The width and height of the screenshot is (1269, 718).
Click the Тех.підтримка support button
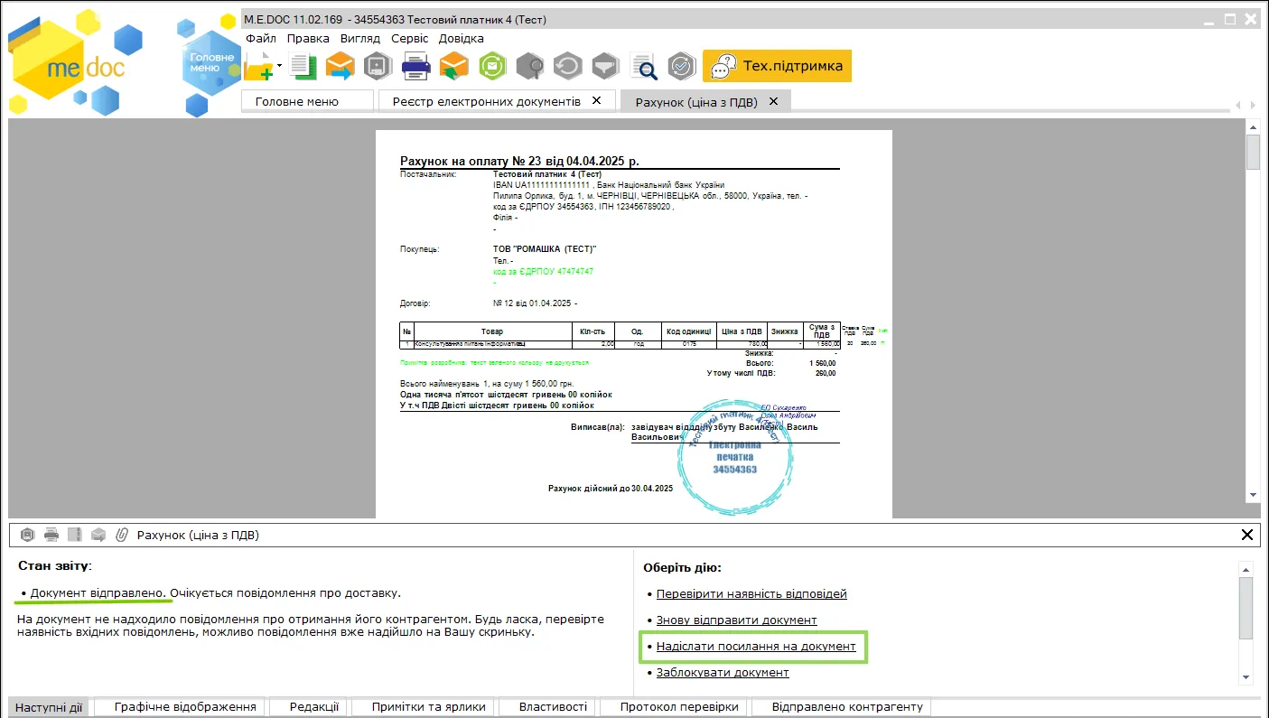[x=777, y=66]
